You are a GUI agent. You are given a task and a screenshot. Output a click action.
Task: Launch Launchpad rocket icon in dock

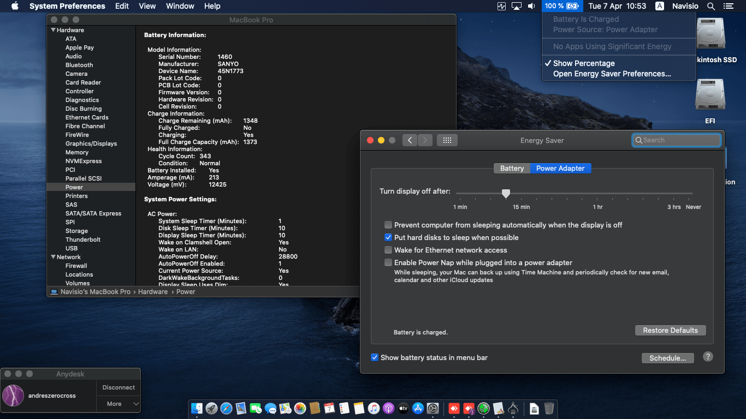click(212, 408)
